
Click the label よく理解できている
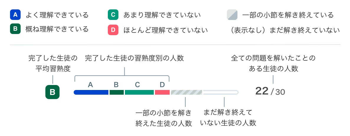click(x=57, y=15)
